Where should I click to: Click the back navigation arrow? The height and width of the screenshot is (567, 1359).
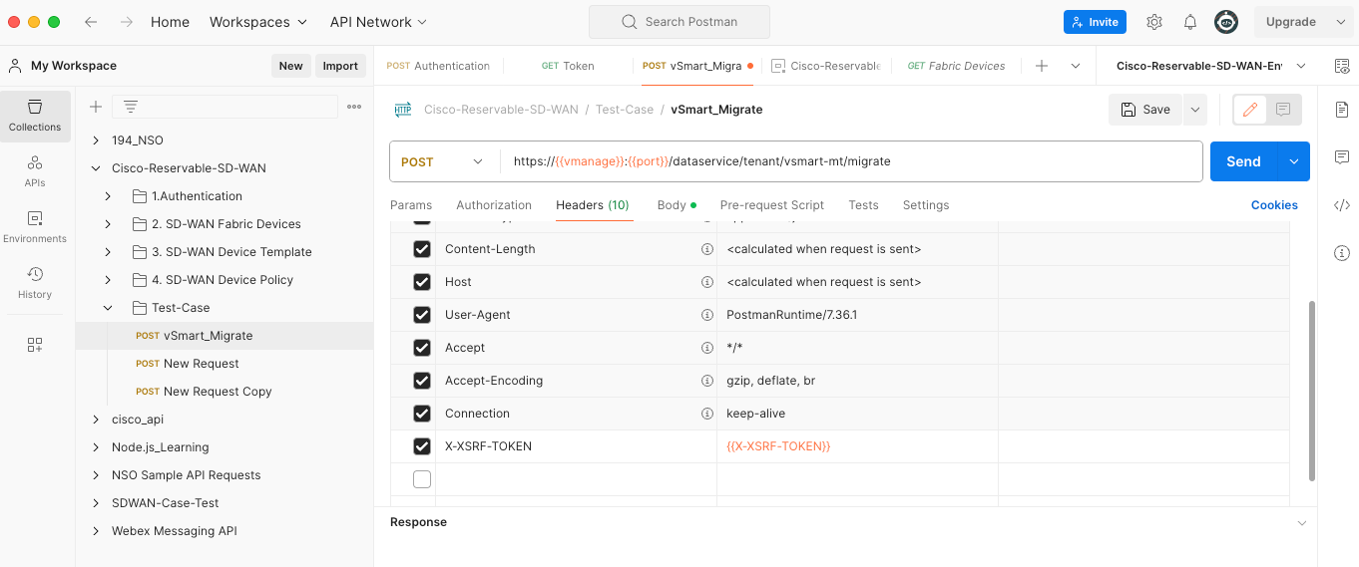tap(91, 22)
